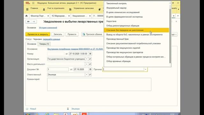Open the Главное section
The image size is (204, 115).
(34, 8)
